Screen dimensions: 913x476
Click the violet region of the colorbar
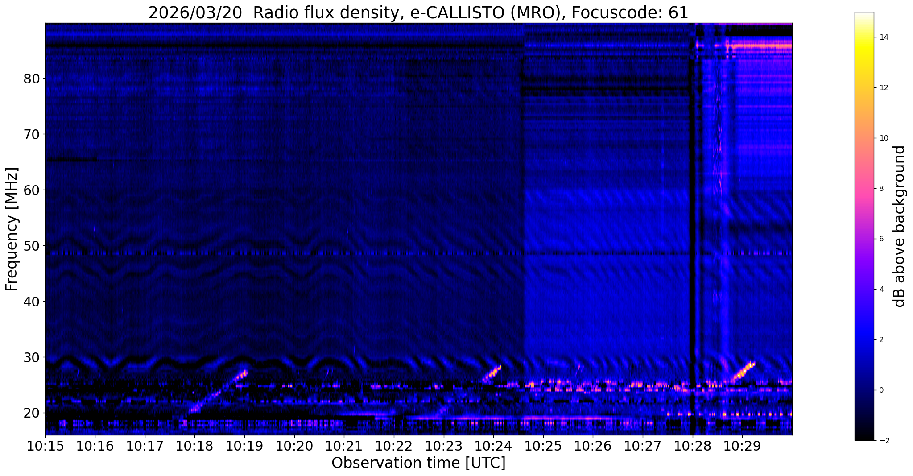click(x=864, y=264)
